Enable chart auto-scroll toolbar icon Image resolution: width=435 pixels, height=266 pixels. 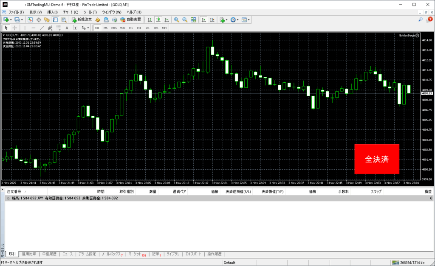204,20
